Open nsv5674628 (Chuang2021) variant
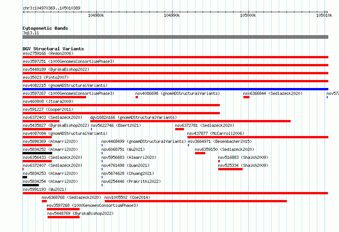Image resolution: width=339 pixels, height=232 pixels. pyautogui.click(x=128, y=173)
